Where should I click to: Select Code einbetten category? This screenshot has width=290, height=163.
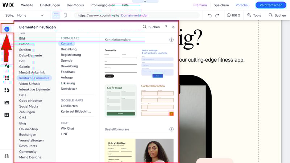(30, 101)
